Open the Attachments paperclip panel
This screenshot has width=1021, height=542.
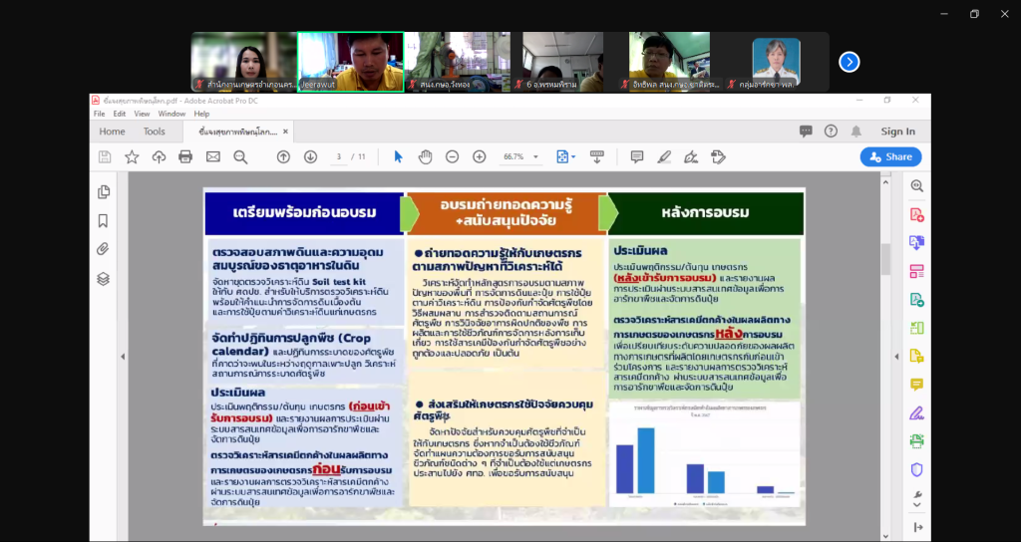click(x=103, y=249)
